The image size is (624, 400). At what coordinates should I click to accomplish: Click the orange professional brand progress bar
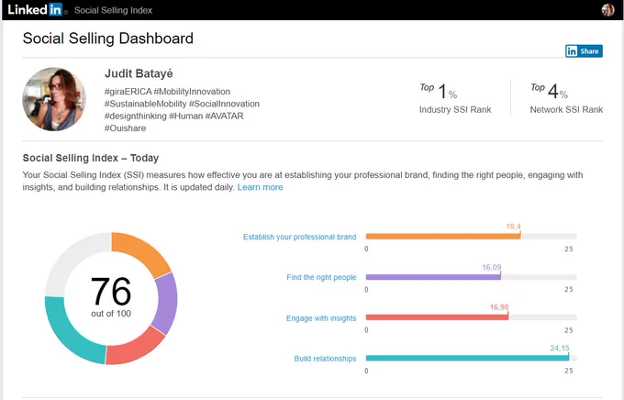[x=443, y=237]
